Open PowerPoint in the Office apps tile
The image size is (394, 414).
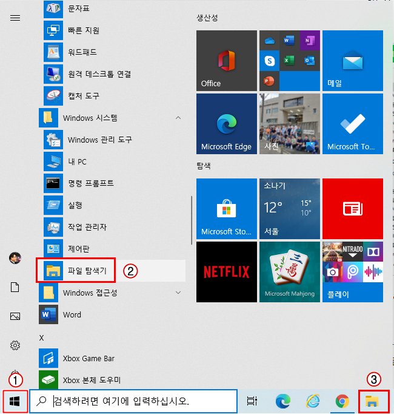[x=269, y=81]
